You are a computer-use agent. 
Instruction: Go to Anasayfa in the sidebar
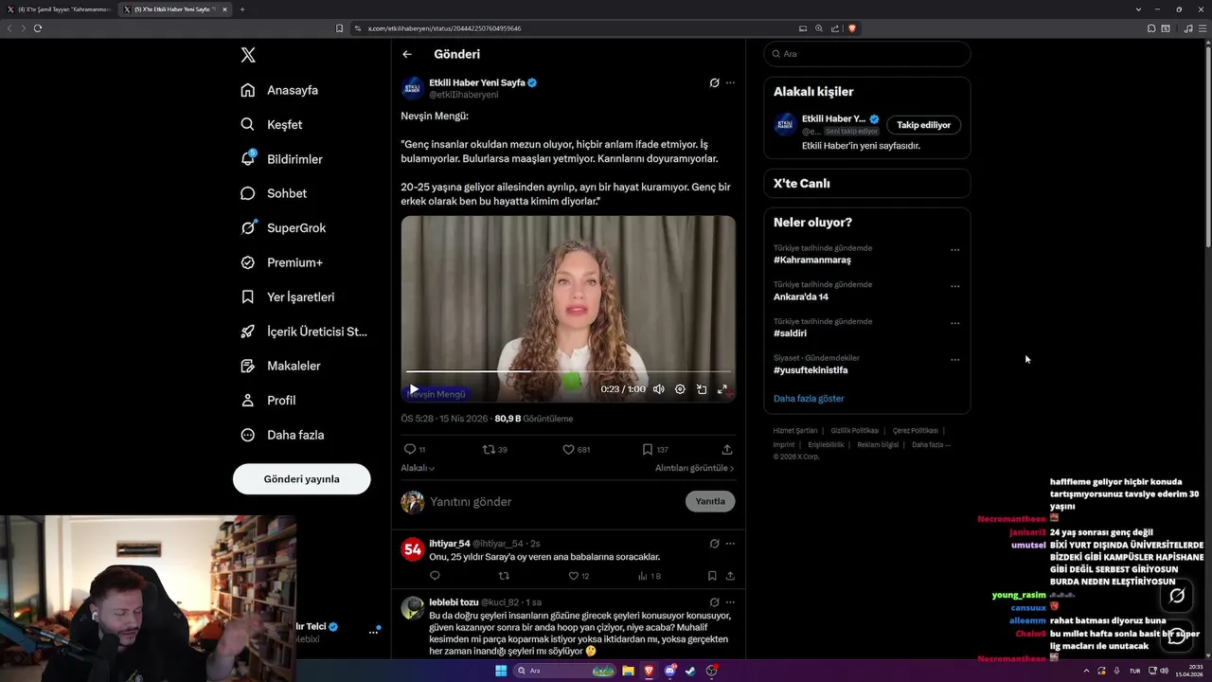pos(279,90)
